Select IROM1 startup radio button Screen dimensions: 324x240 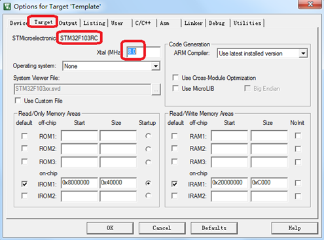148,183
